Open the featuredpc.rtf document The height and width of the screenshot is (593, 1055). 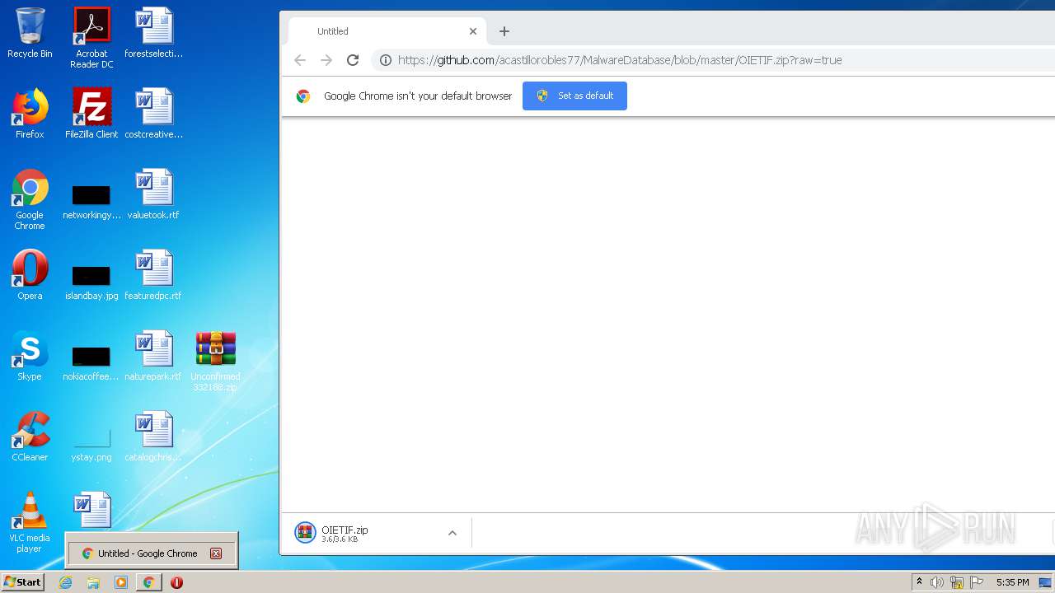point(153,275)
